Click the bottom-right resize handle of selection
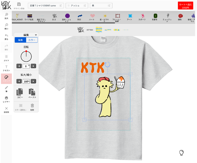197x163 pixels. [130, 120]
